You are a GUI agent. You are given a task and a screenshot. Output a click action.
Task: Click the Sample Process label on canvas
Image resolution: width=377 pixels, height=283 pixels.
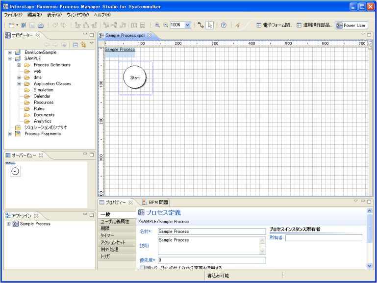(x=120, y=49)
